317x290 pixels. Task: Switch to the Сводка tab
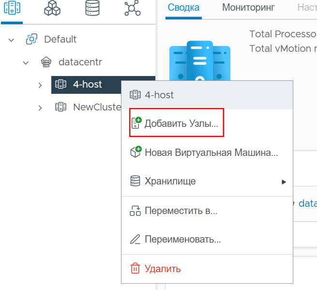[183, 8]
